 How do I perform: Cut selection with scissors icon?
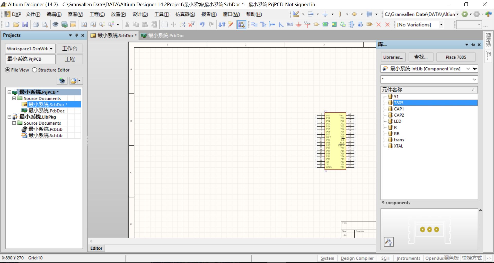(x=127, y=25)
